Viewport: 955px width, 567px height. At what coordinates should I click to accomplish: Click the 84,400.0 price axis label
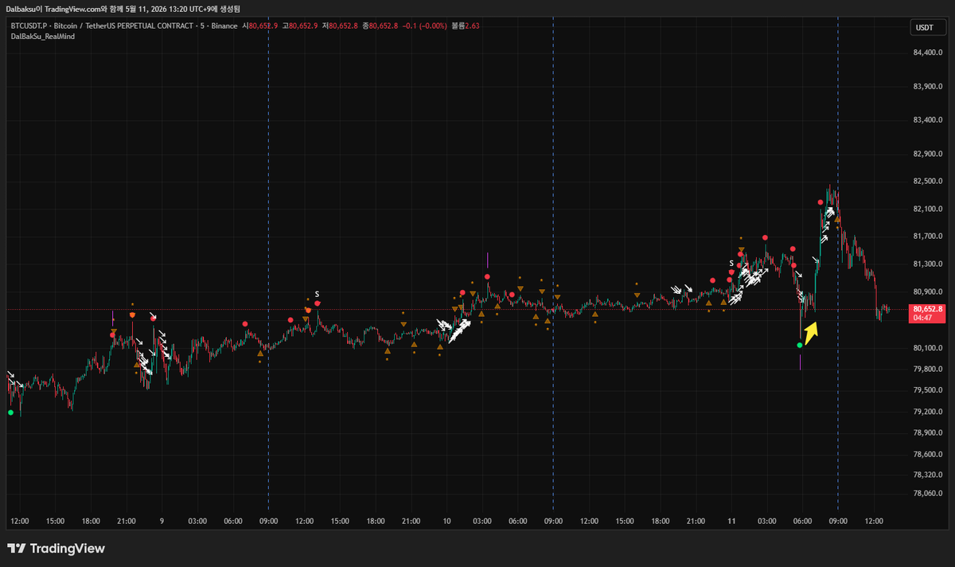[x=927, y=53]
